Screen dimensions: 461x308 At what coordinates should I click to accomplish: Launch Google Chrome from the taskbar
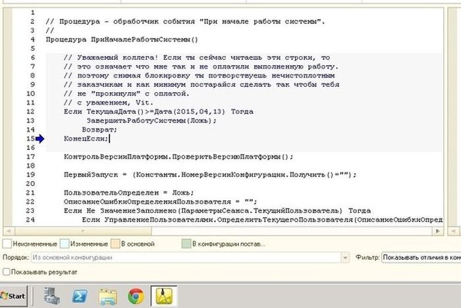(136, 296)
